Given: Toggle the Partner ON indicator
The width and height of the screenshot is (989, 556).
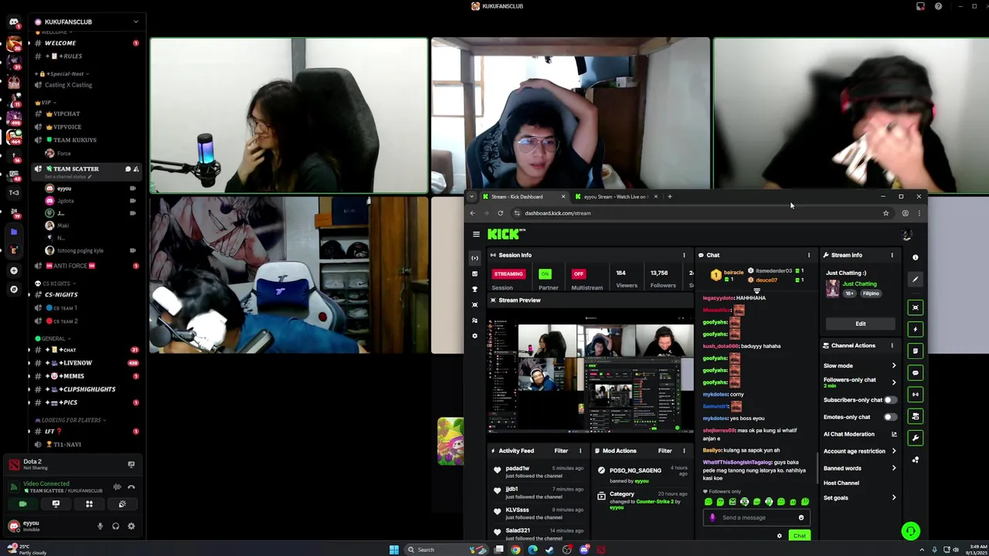Looking at the screenshot, I should coord(545,274).
